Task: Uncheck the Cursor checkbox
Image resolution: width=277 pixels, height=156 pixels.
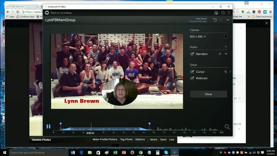Action: (192, 71)
